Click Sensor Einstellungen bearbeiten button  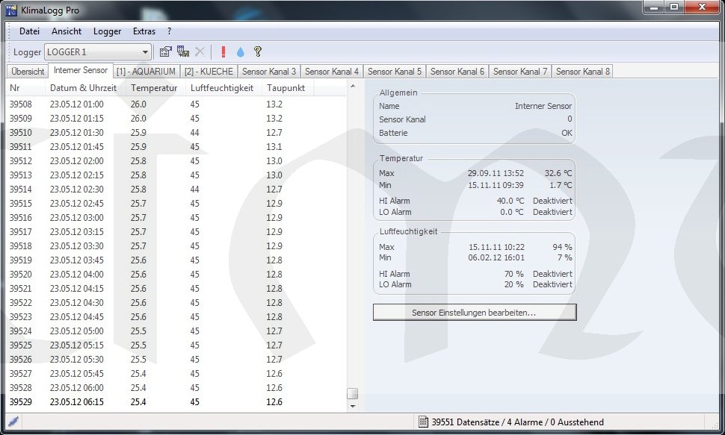(x=475, y=313)
